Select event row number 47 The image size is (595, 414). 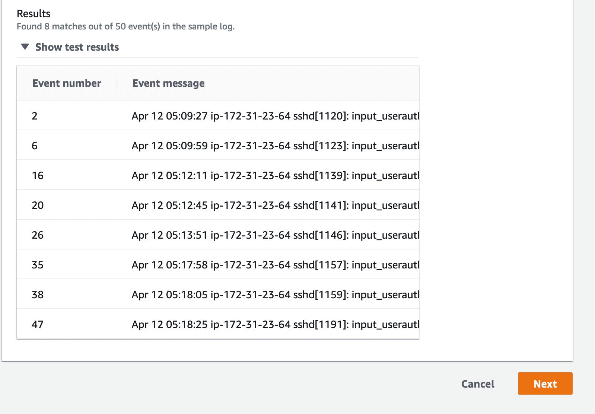38,324
